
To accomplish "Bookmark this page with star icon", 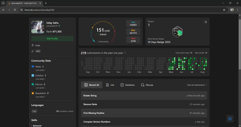I will coord(224,10).
